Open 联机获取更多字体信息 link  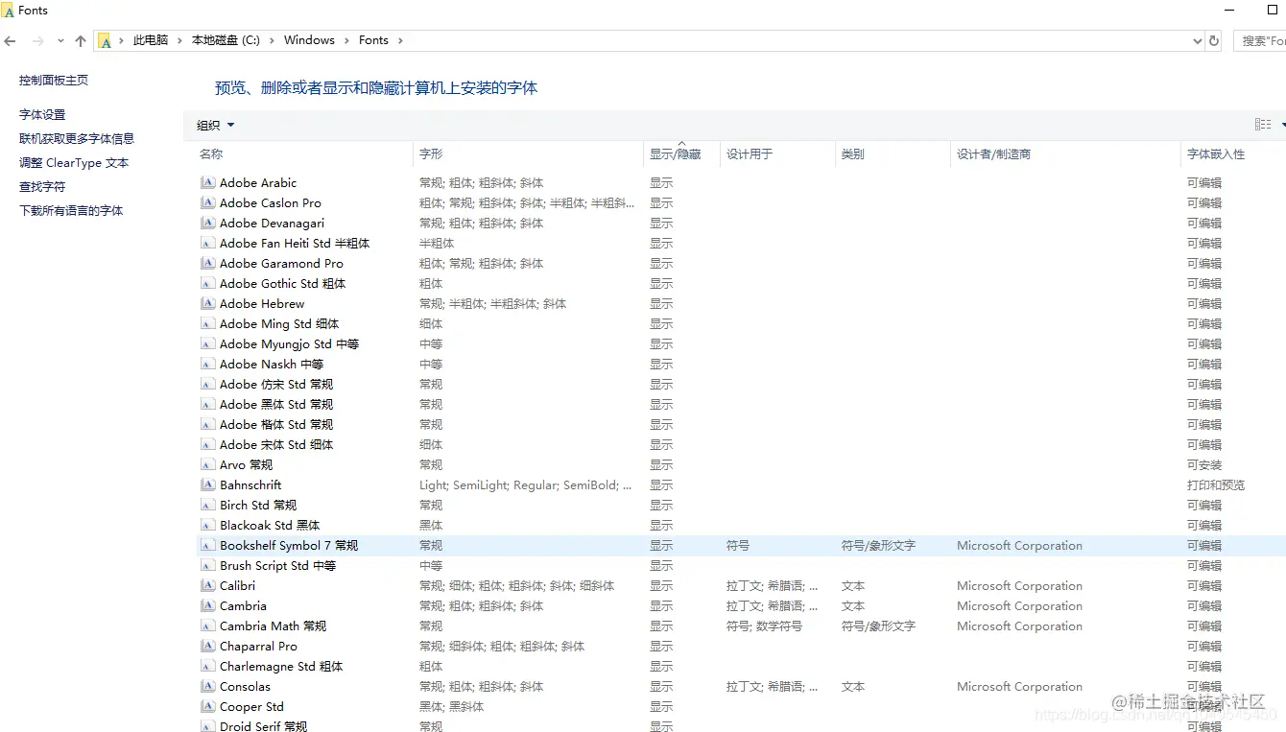pos(77,138)
